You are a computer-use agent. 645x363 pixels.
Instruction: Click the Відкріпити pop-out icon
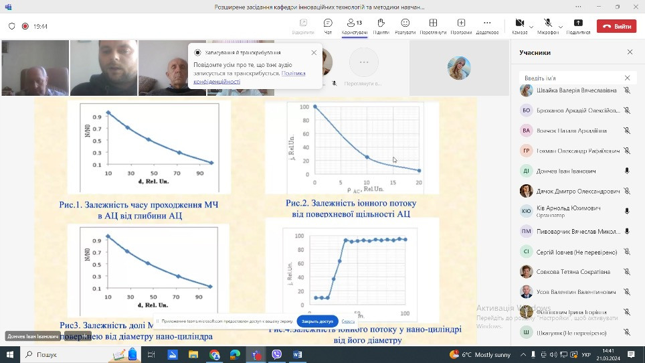click(x=303, y=26)
